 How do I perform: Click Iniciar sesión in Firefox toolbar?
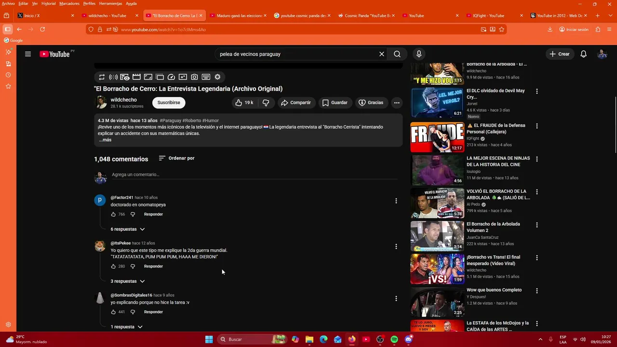(x=574, y=29)
